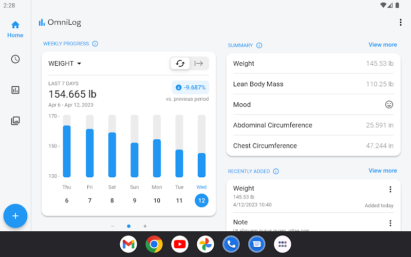This screenshot has height=257, width=411.
Task: Choose day 10 in the week selector
Action: (157, 200)
